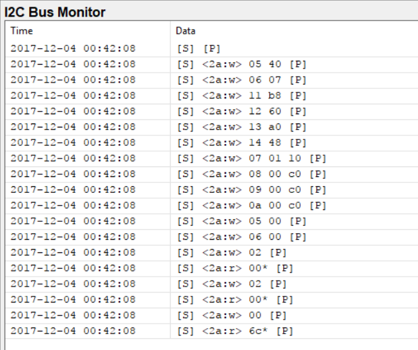Pick the entry writing 14 48
Viewport: 418px width, 350px height.
[241, 143]
